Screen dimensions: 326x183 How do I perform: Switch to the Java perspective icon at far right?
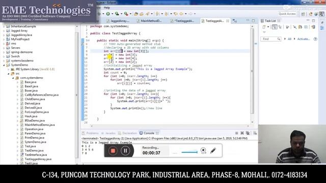tap(321, 14)
